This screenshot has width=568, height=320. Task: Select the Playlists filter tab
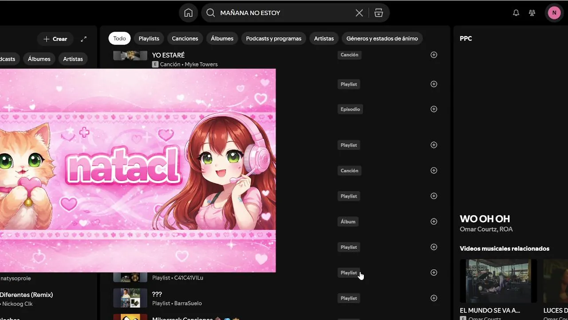149,38
